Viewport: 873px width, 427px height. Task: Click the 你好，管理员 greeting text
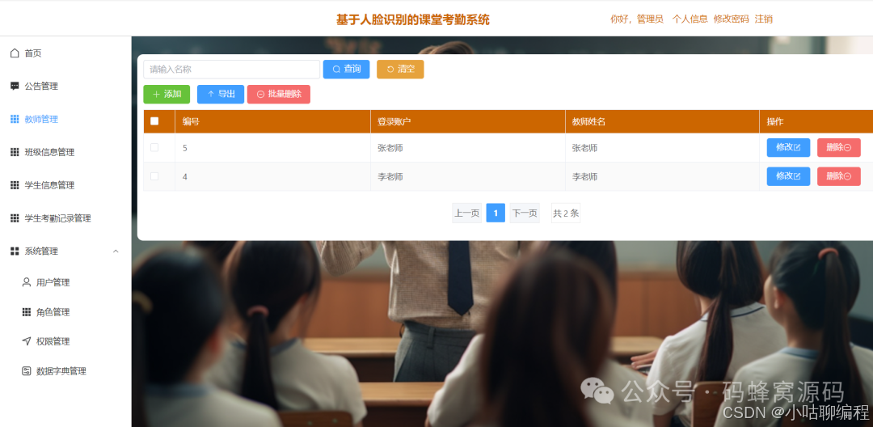(637, 19)
